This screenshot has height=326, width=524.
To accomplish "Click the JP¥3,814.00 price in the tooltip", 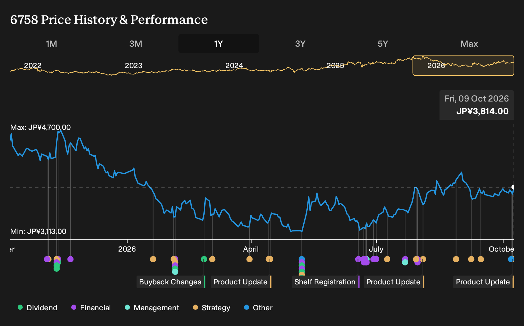I will pos(482,111).
